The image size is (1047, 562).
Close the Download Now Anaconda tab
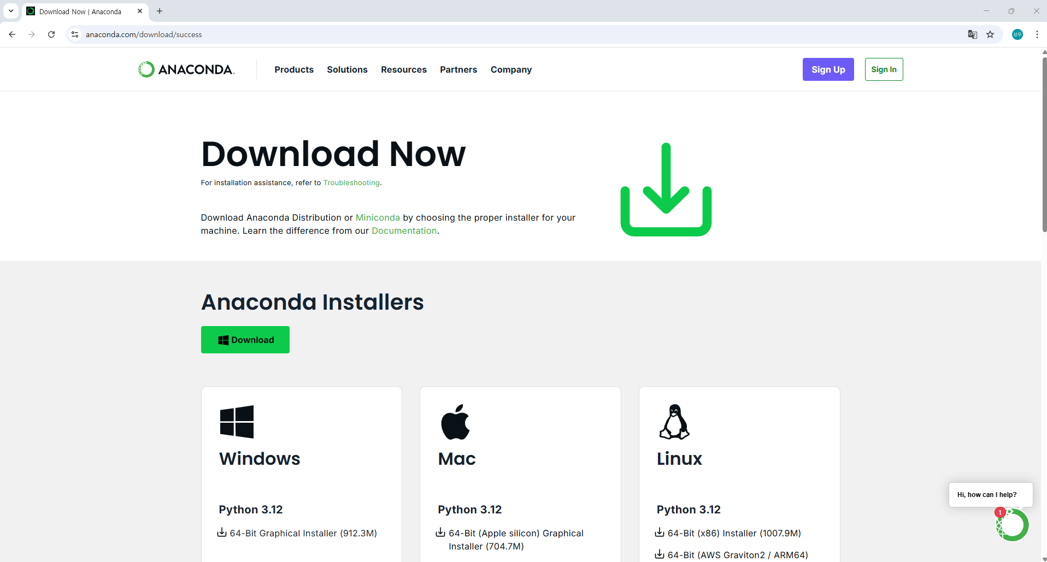tap(140, 11)
